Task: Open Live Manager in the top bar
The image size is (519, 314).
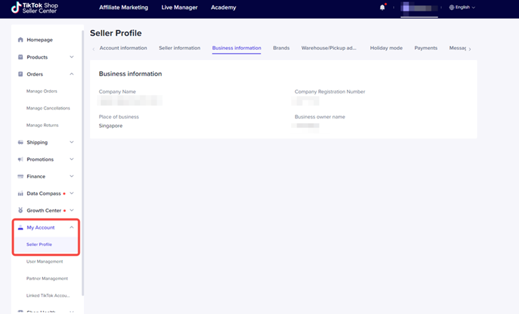Action: 179,7
